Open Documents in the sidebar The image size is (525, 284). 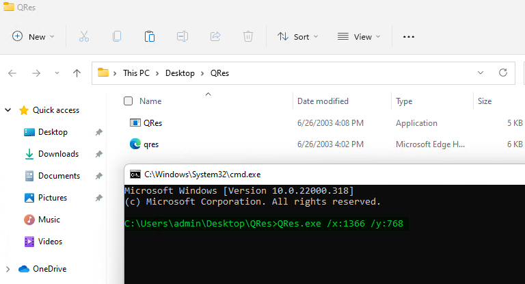click(59, 176)
